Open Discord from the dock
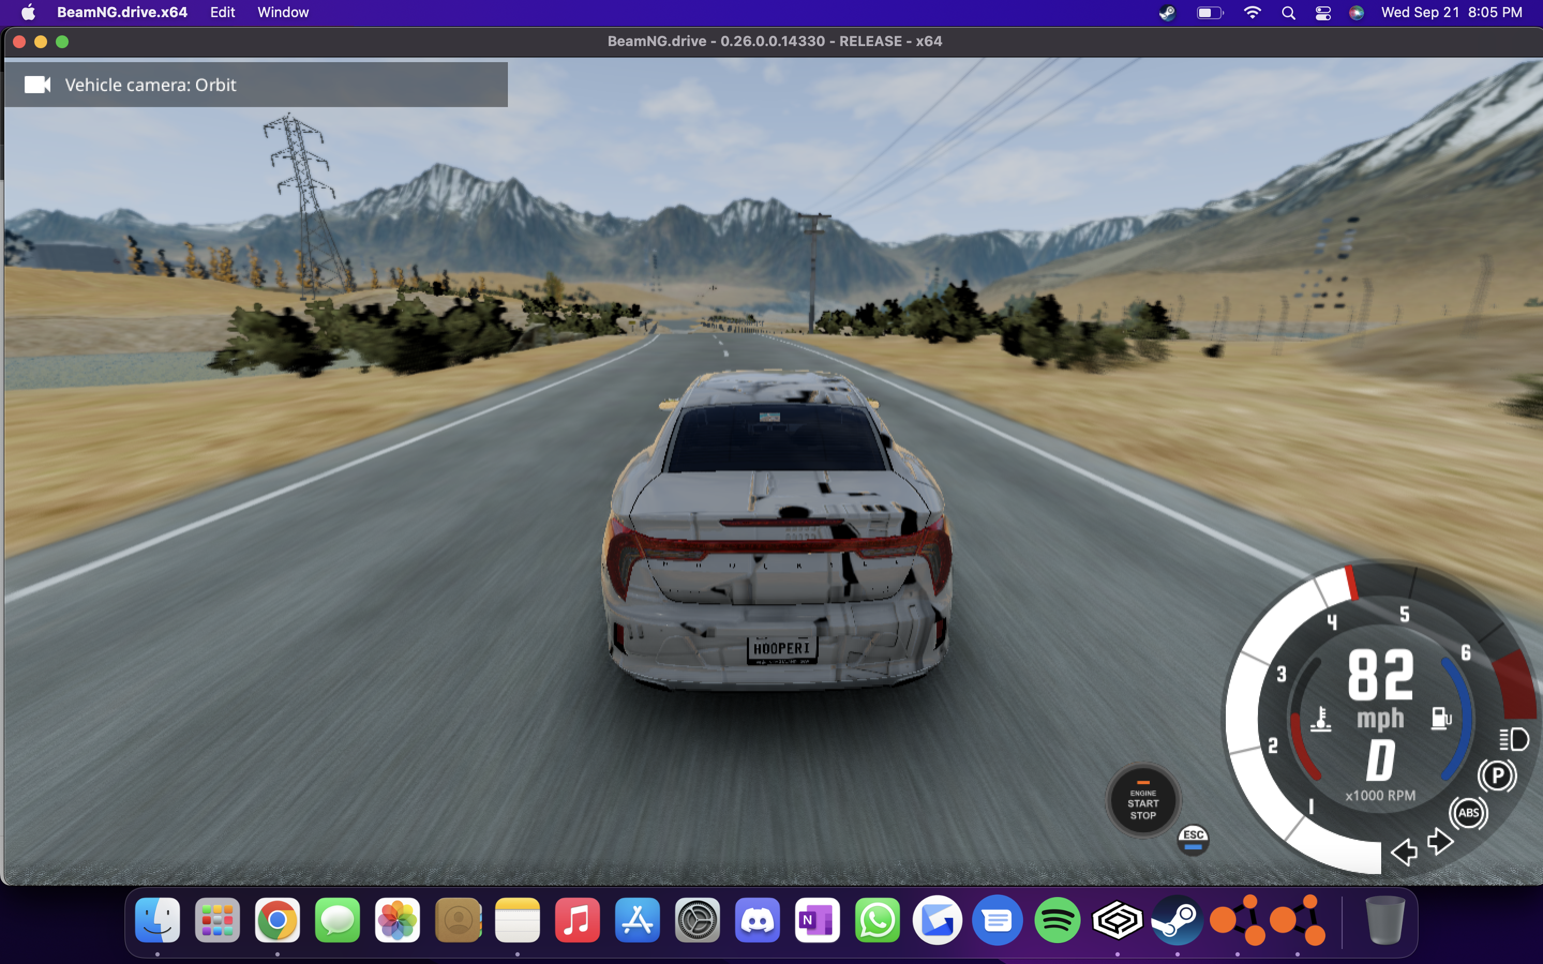Viewport: 1543px width, 964px height. [x=757, y=920]
